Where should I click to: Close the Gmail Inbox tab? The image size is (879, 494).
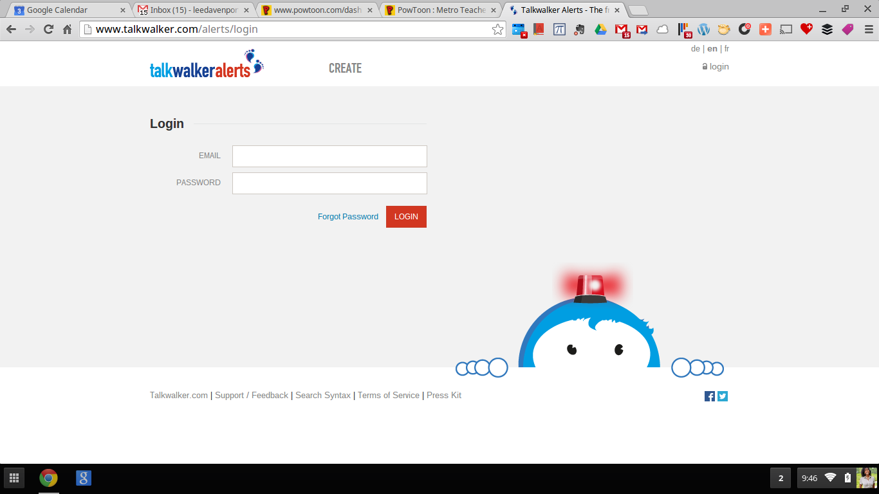tap(246, 10)
